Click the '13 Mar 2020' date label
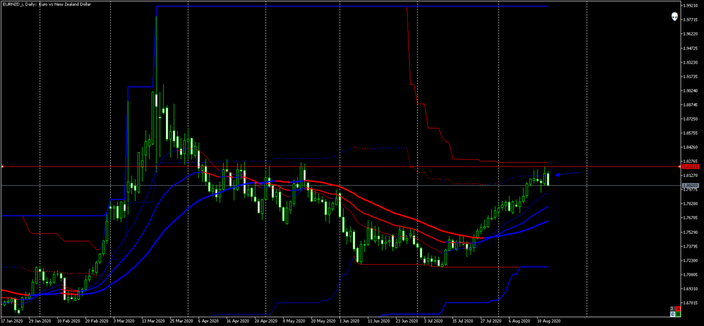Viewport: 704px width, 326px height. [x=153, y=321]
